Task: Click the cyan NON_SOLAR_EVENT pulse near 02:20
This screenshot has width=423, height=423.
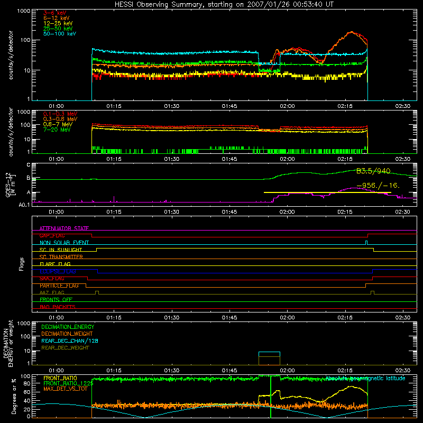Action: tap(366, 243)
